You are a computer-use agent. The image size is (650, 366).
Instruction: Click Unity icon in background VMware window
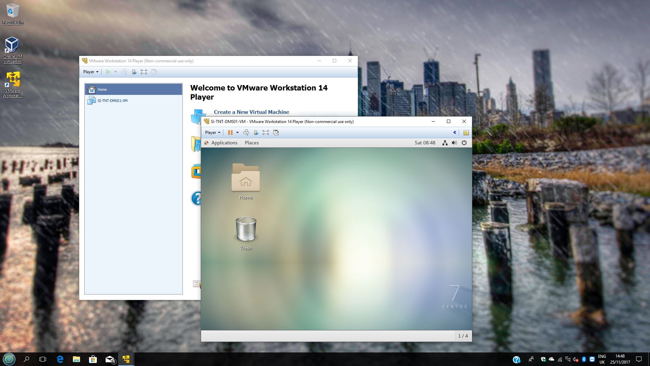click(154, 72)
